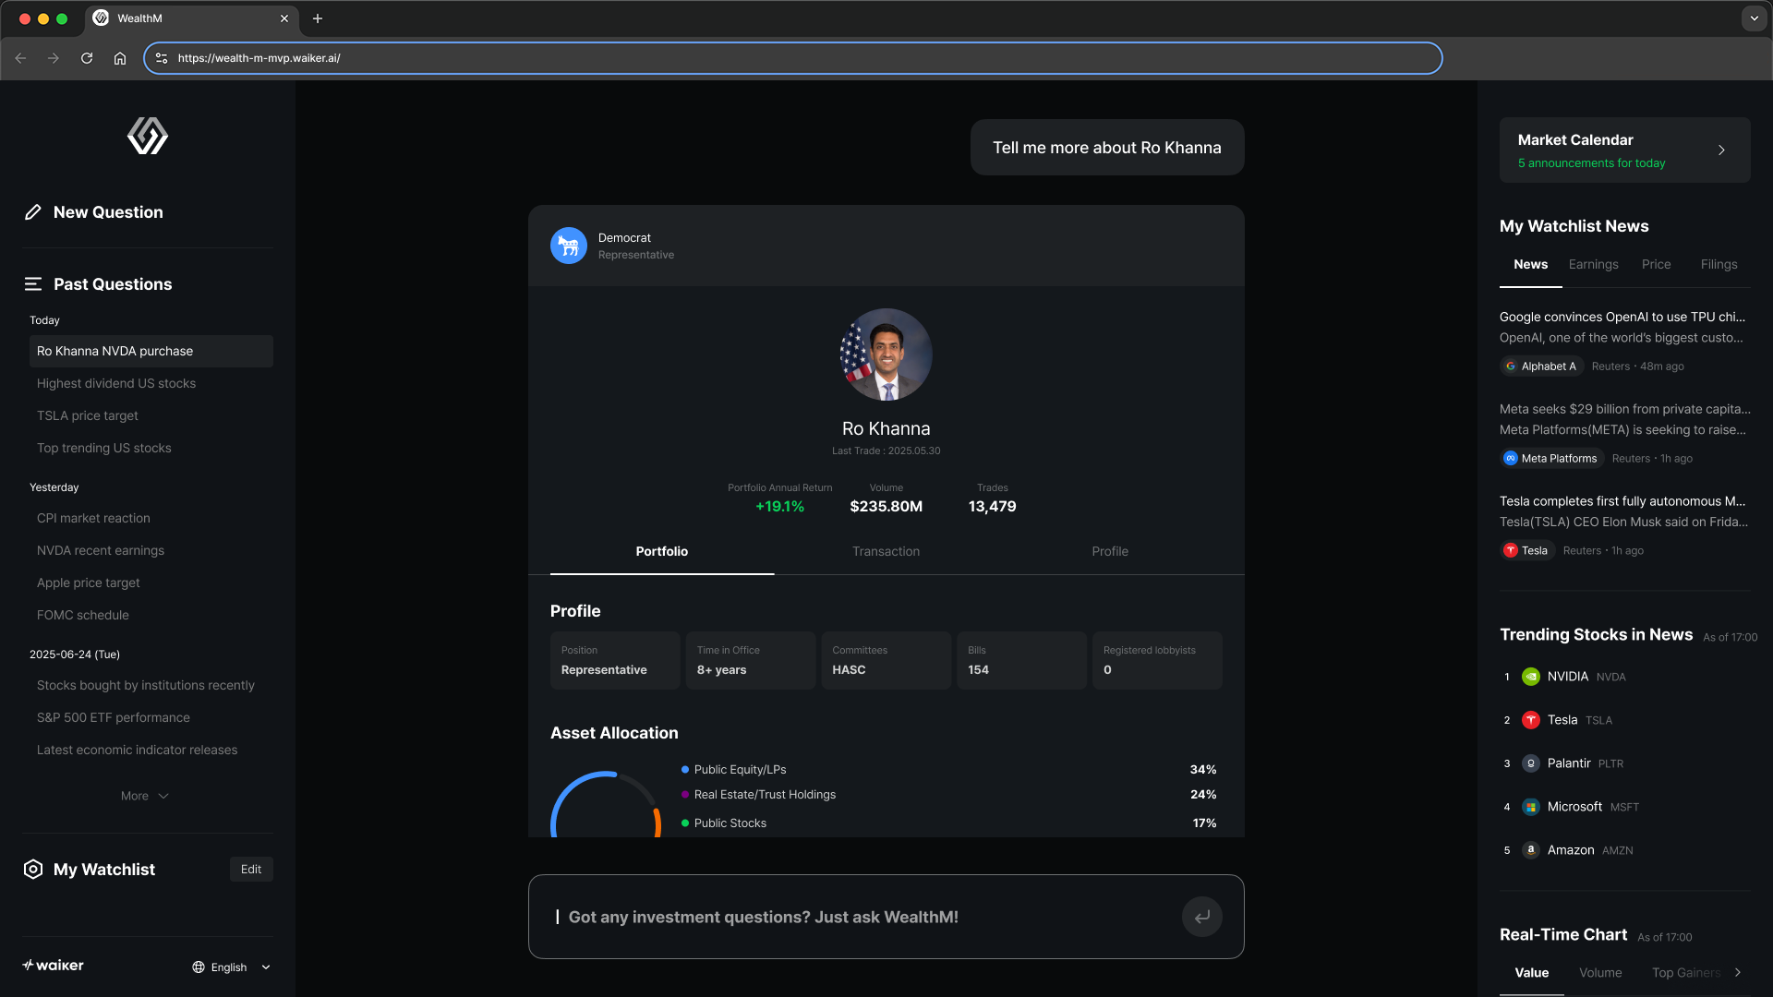Open the English language dropdown

pos(231,967)
